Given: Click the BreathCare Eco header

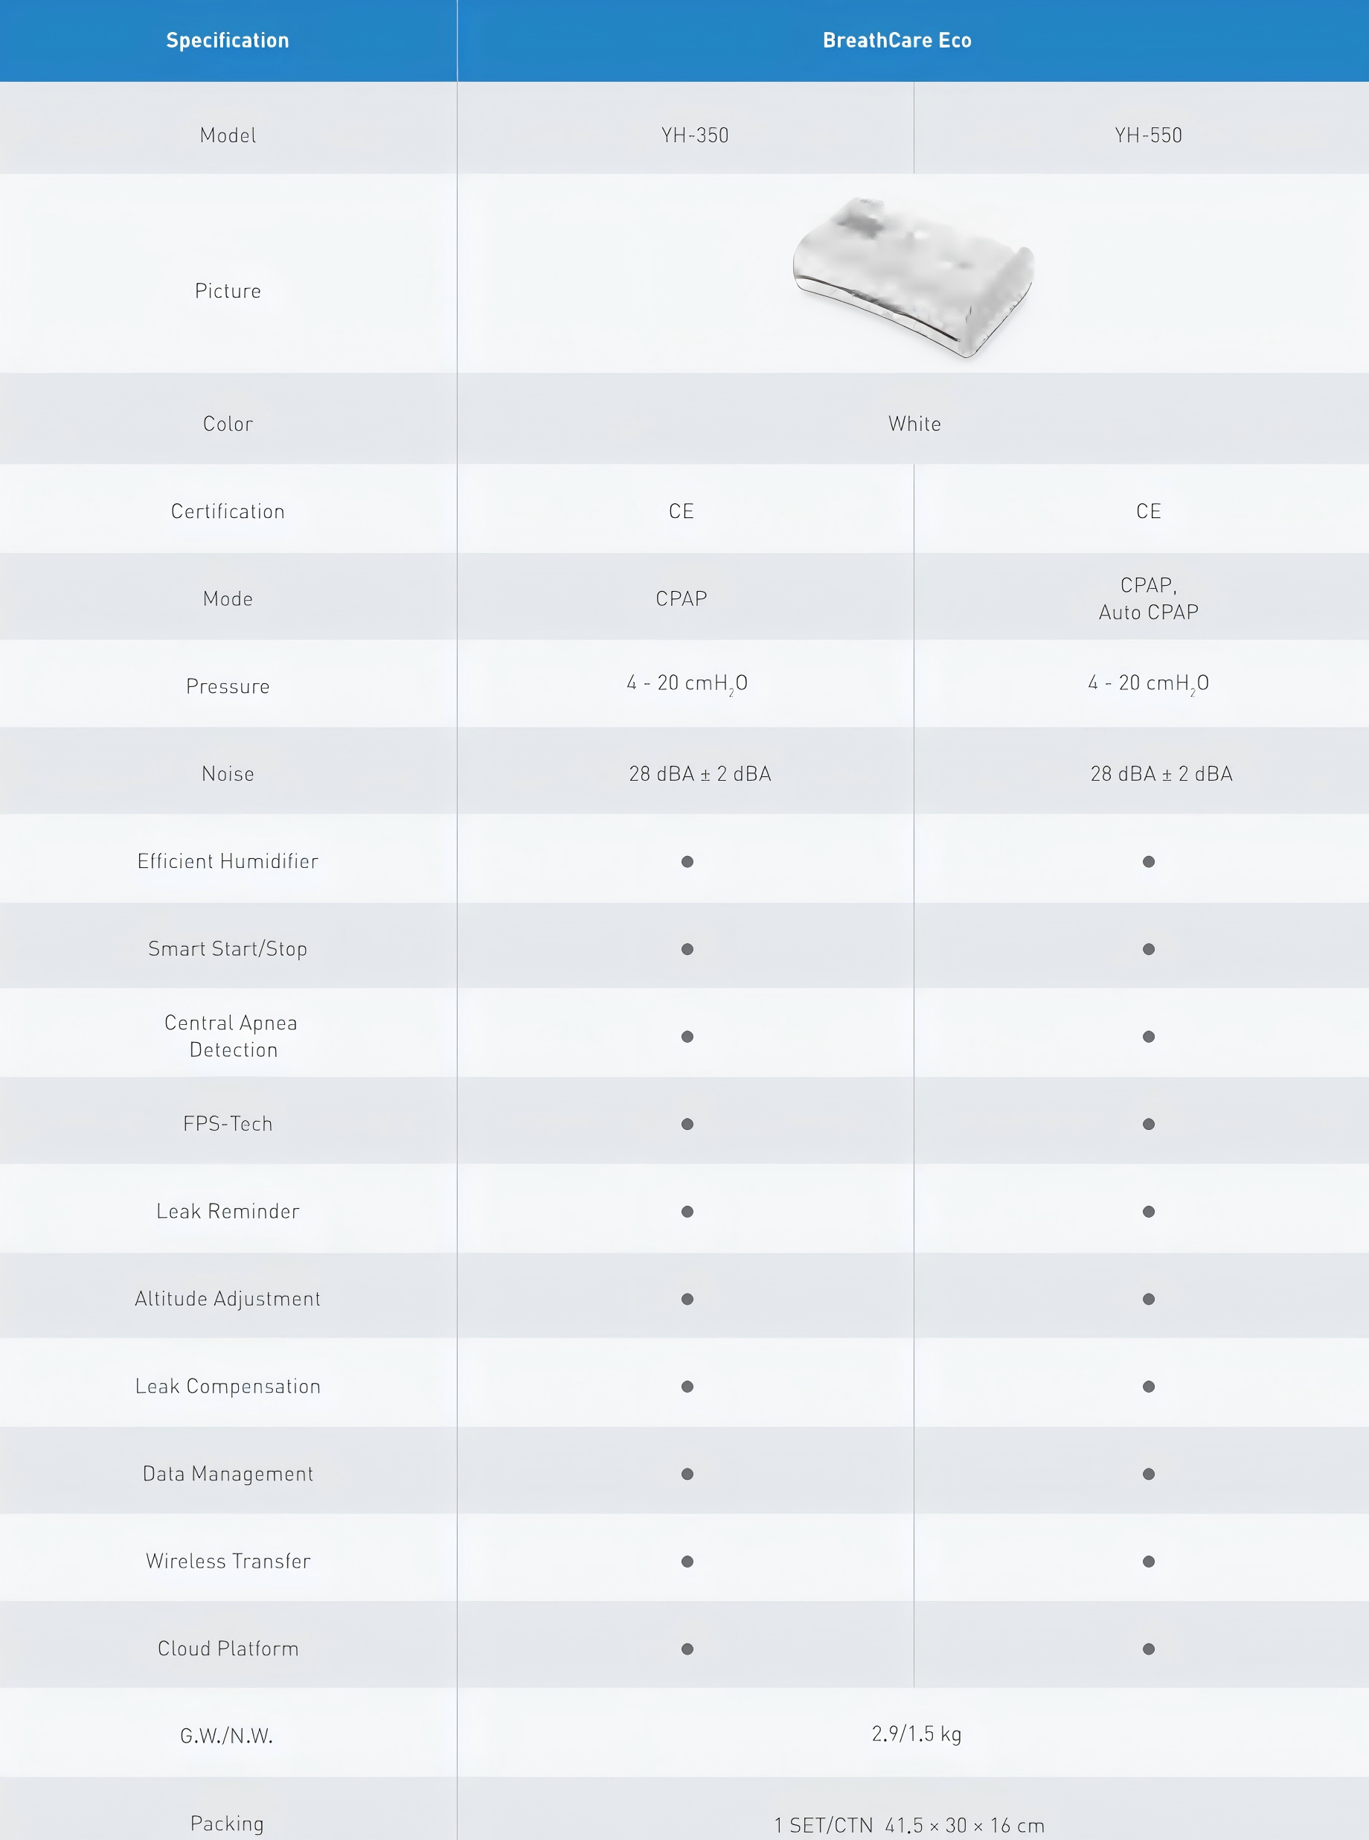Looking at the screenshot, I should [x=897, y=41].
